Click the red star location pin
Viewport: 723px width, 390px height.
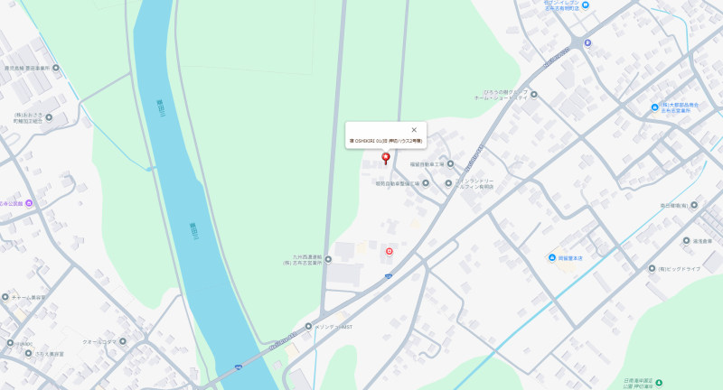point(386,159)
